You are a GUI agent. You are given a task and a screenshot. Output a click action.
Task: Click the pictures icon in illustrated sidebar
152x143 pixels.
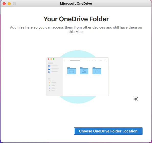click(49, 69)
